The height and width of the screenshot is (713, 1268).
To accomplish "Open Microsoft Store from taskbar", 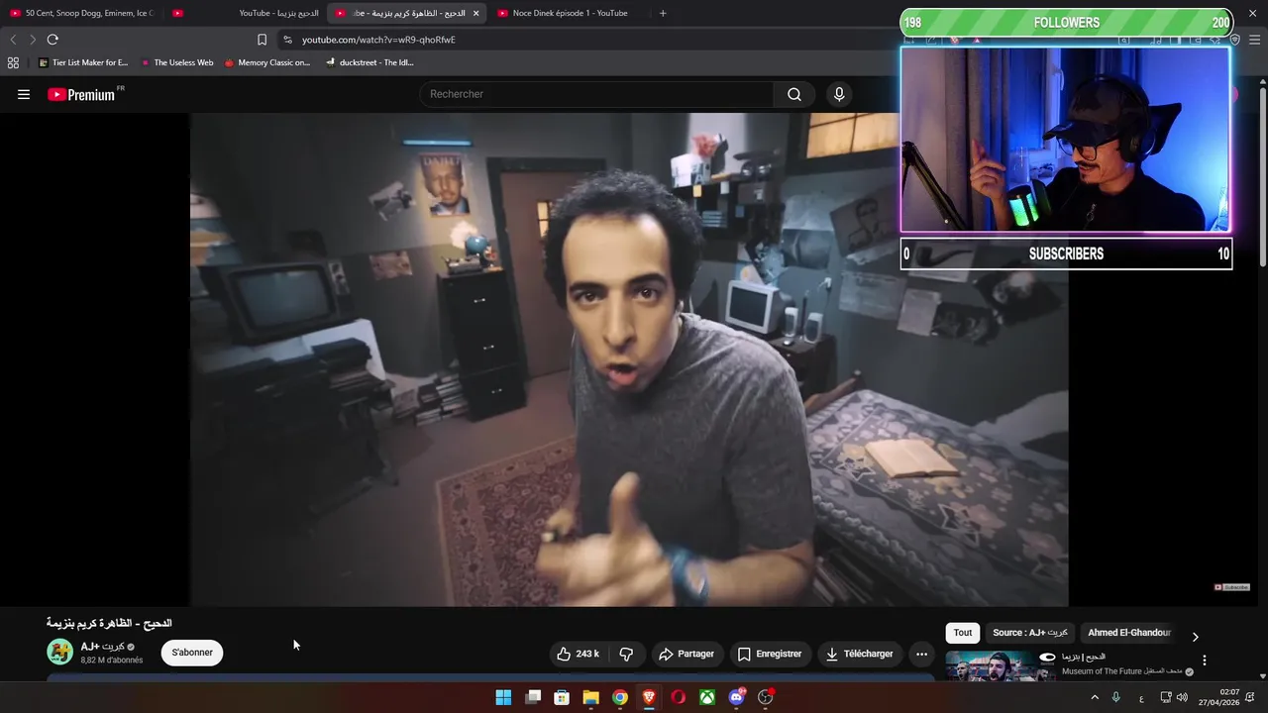I will 562,697.
